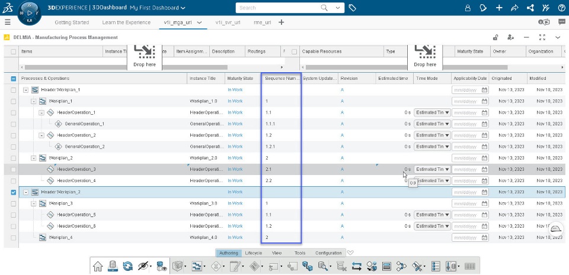The width and height of the screenshot is (569, 275).
Task: Click the notepad with pencil icon
Action: click(x=235, y=267)
